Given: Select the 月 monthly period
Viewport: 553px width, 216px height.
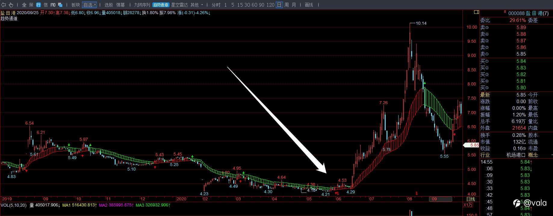Looking at the screenshot, I should pyautogui.click(x=294, y=5).
